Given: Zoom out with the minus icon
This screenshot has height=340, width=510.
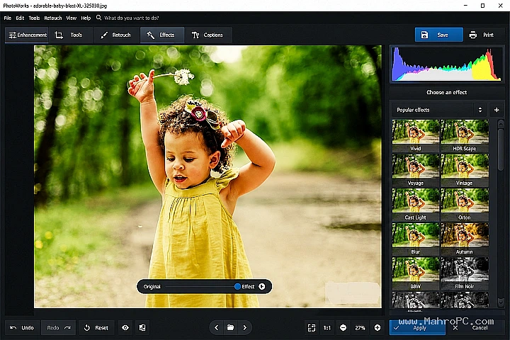Looking at the screenshot, I should [343, 328].
